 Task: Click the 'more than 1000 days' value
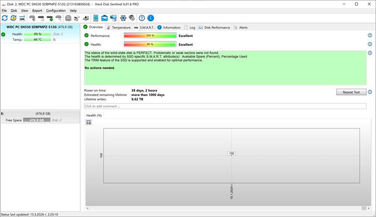148,95
